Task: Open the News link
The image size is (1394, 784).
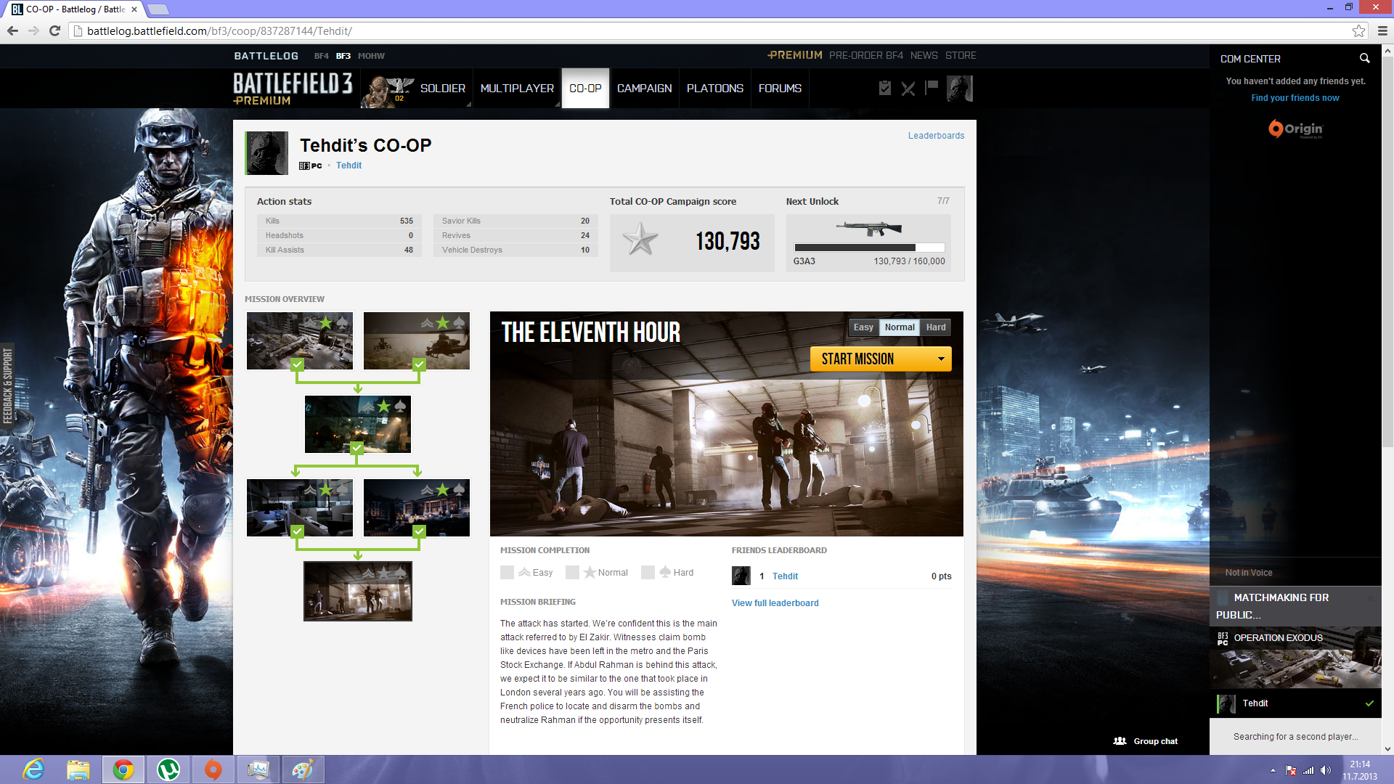Action: (924, 55)
